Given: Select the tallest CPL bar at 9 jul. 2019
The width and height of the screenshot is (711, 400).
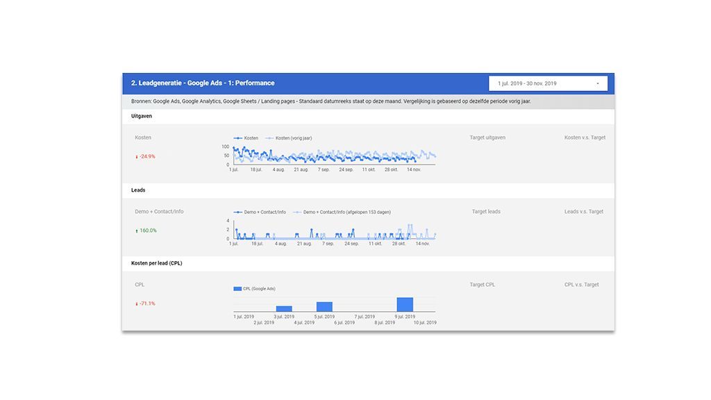Looking at the screenshot, I should 405,304.
